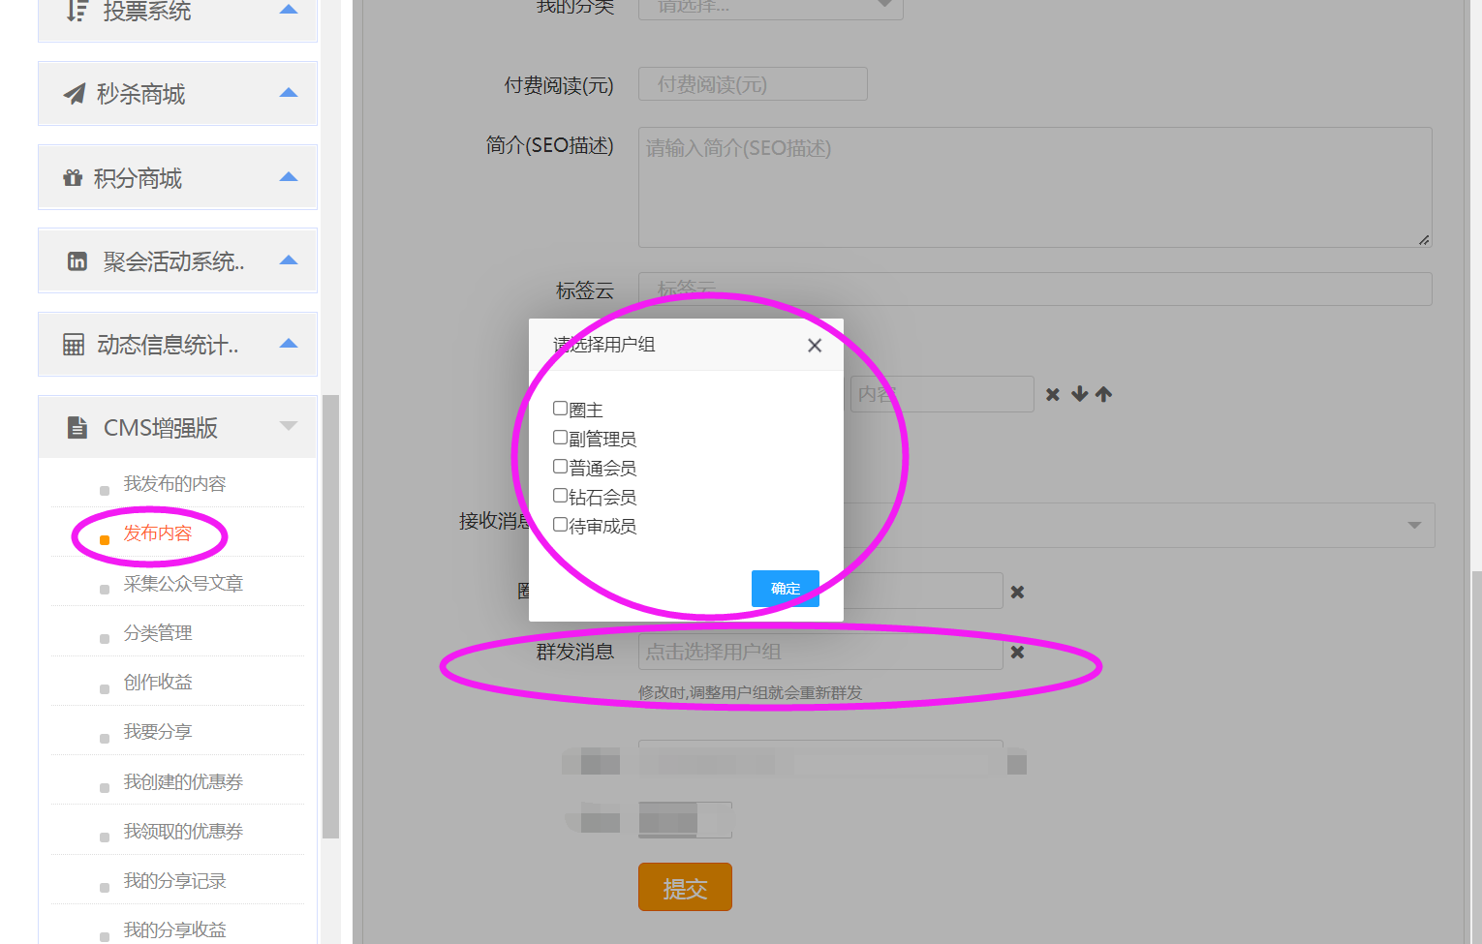The height and width of the screenshot is (944, 1482).
Task: Open 发布内容 in the sidebar
Action: [x=158, y=533]
